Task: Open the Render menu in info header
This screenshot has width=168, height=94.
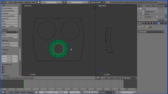Action: [20, 2]
